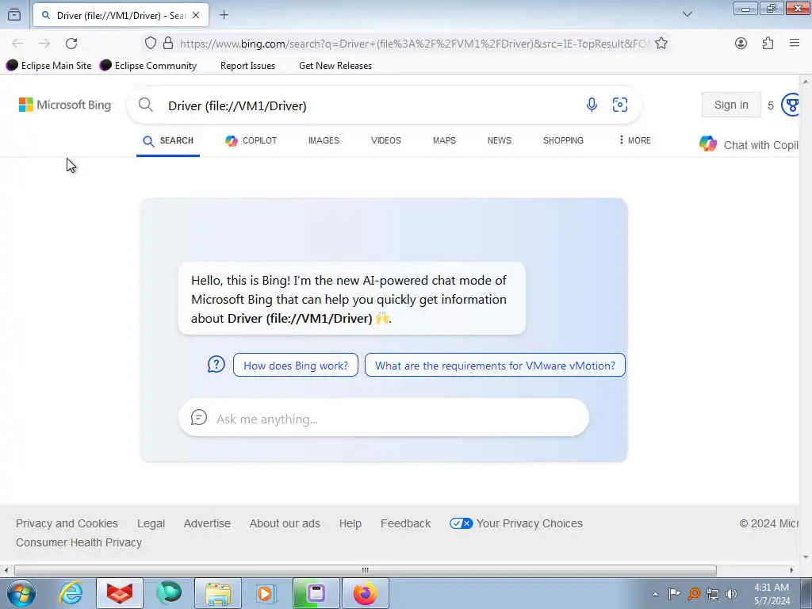Image resolution: width=812 pixels, height=609 pixels.
Task: Start voice search with microphone icon
Action: [x=592, y=105]
